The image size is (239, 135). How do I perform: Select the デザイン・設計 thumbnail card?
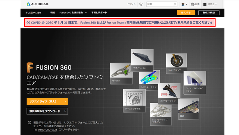[x=142, y=60]
